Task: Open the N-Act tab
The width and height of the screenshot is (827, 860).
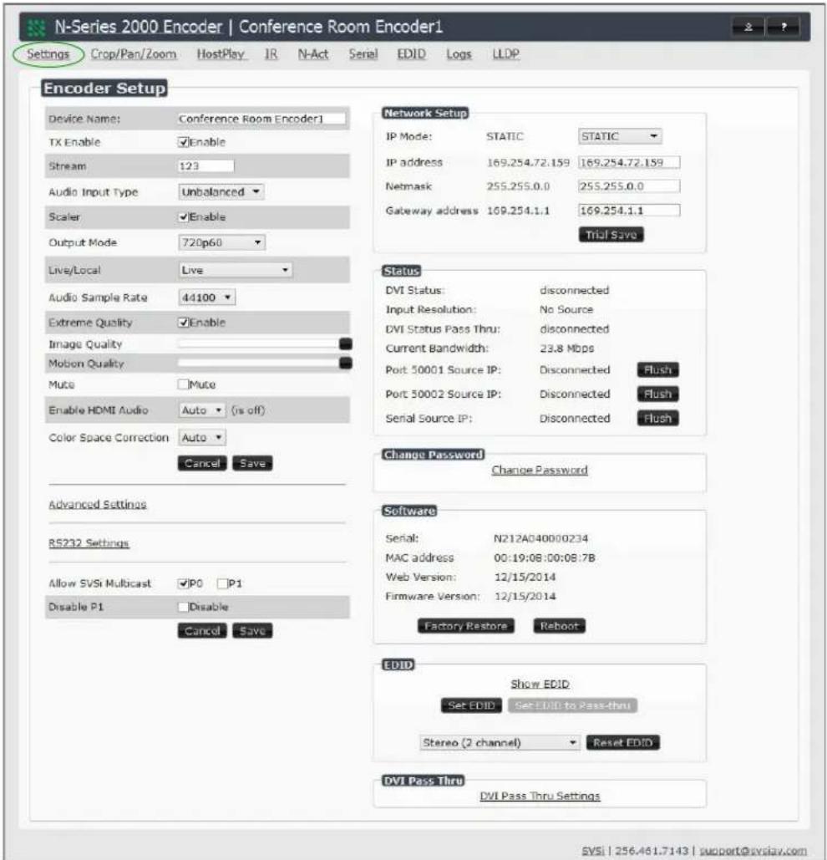Action: 313,54
